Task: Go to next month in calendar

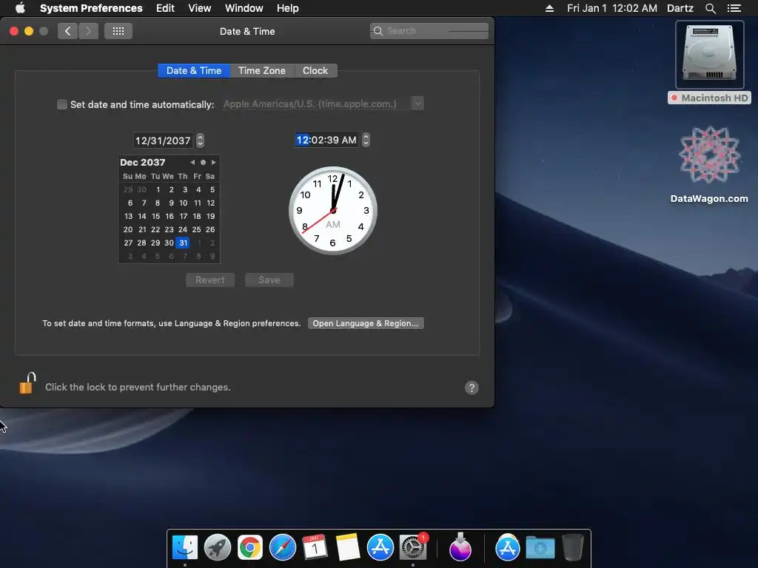Action: click(x=213, y=162)
